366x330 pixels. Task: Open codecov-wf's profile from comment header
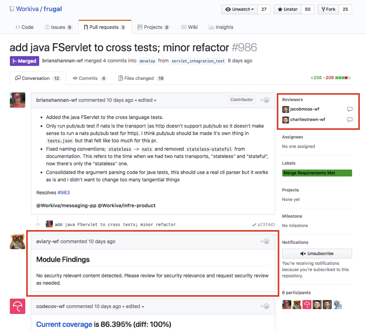tap(50, 307)
